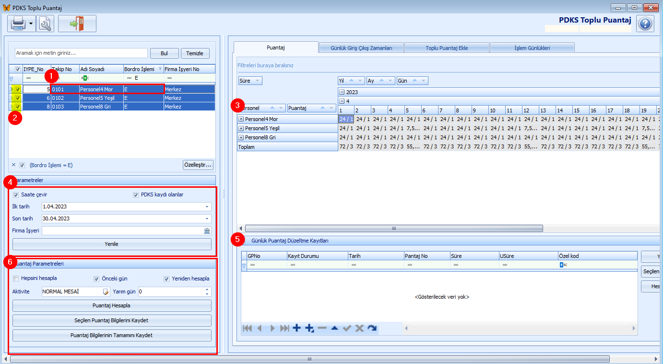Expand the Personel5 Yeşil row
Screen dimensions: 663x364
pyautogui.click(x=241, y=129)
